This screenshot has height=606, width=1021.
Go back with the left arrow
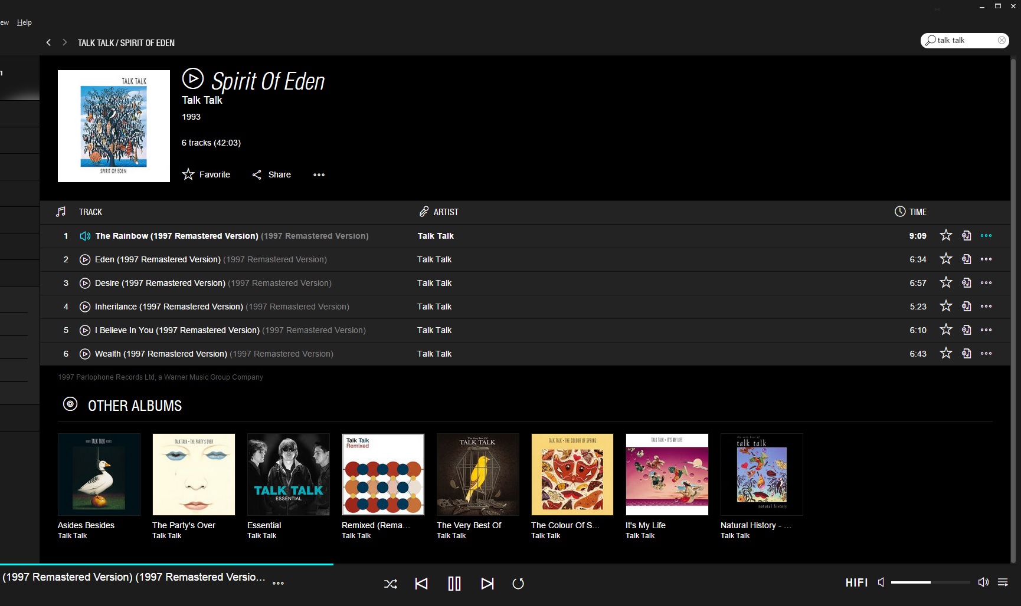[x=48, y=42]
